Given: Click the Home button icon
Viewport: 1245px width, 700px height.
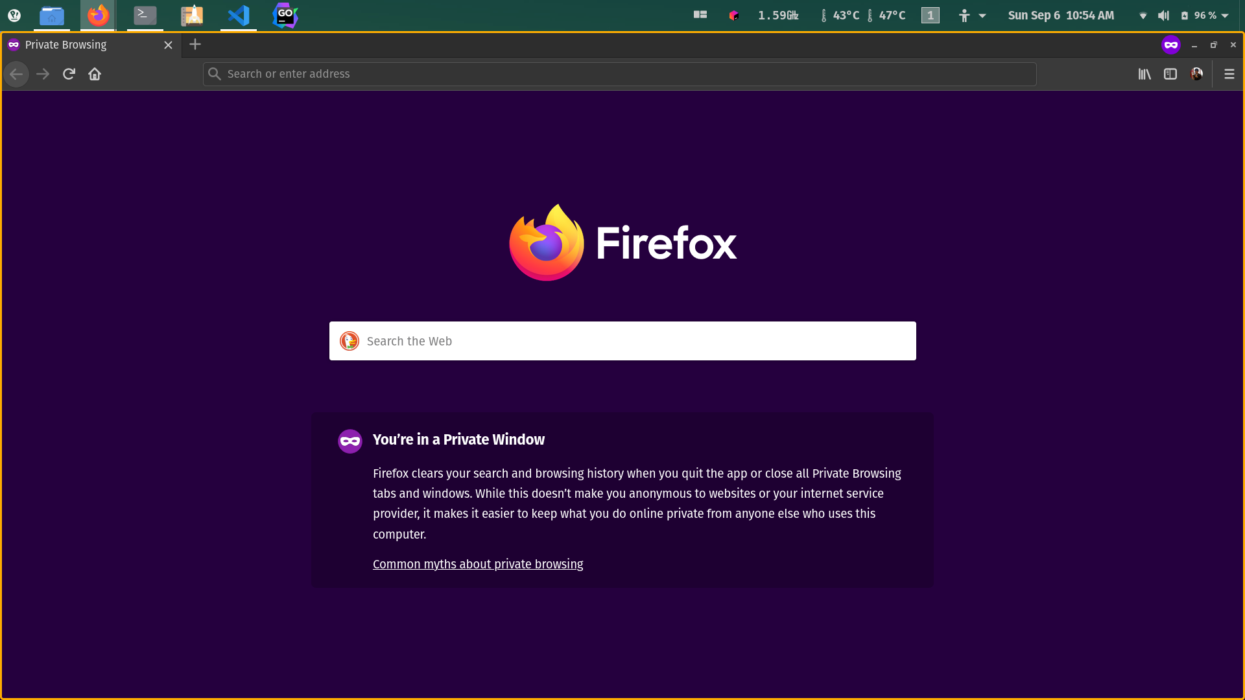Looking at the screenshot, I should click(95, 74).
